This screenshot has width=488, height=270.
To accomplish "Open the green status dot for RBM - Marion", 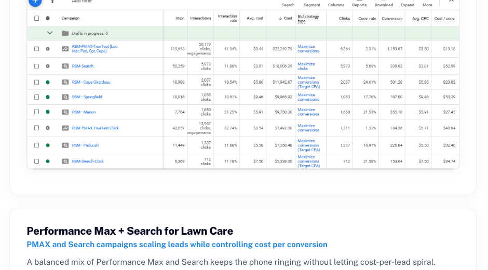I will 48,112.
